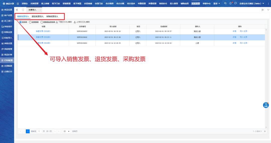Screen dimensions: 271x143
Task: Choose the 按条码后按名称 radio option
Action: (42, 22)
